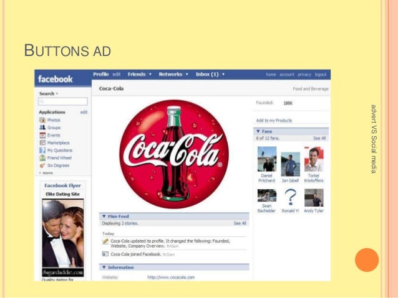Click the Daniel Pritchard name link
This screenshot has width=398, height=298.
(x=266, y=178)
